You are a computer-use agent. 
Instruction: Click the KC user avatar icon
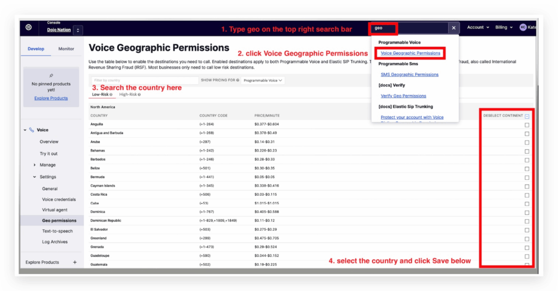coord(523,27)
